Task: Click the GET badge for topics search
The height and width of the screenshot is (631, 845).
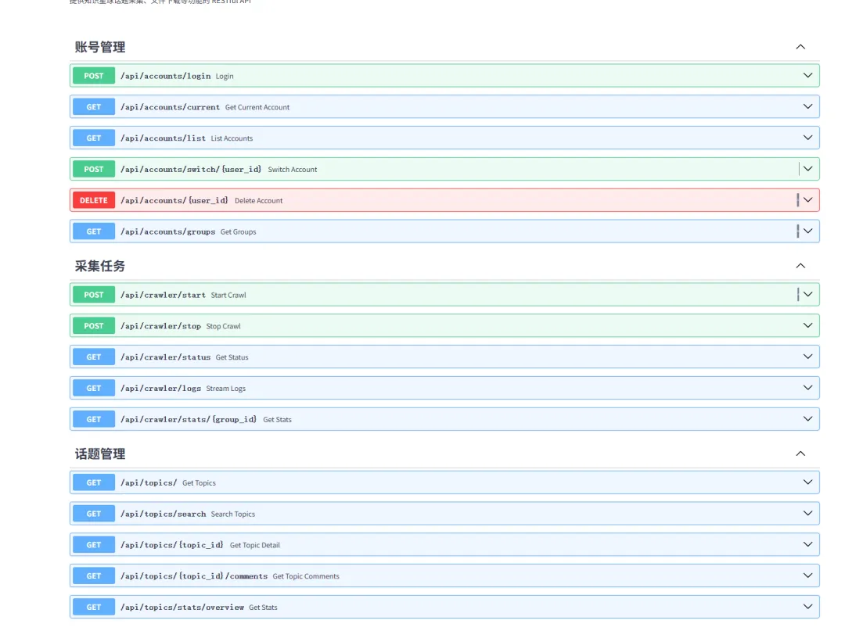Action: tap(94, 514)
